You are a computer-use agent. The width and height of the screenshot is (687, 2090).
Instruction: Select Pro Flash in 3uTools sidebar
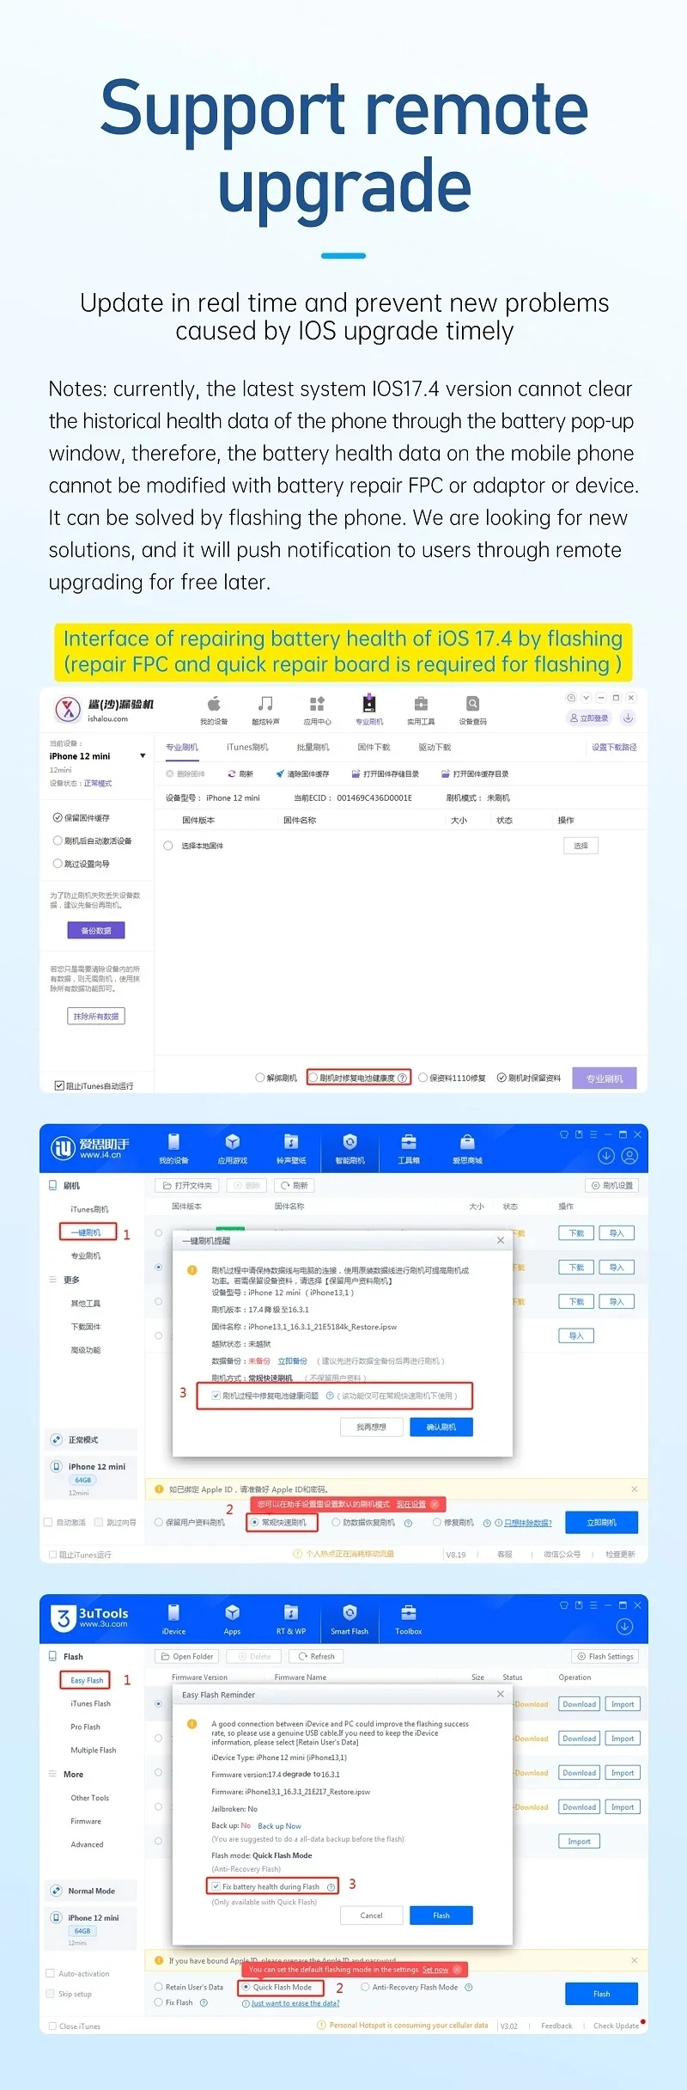click(85, 1726)
